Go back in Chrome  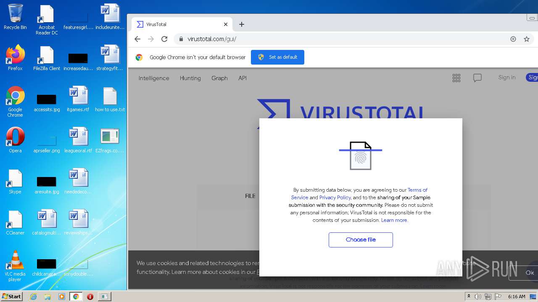click(x=137, y=39)
